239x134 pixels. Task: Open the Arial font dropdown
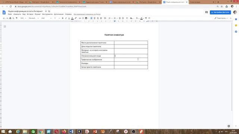pyautogui.click(x=46, y=18)
